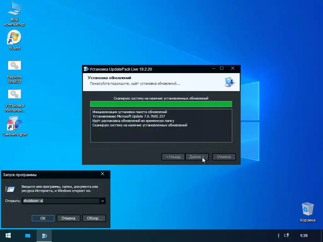This screenshot has width=323, height=242.
Task: Click the Открыть input field with shutdown -a
Action: (61, 201)
